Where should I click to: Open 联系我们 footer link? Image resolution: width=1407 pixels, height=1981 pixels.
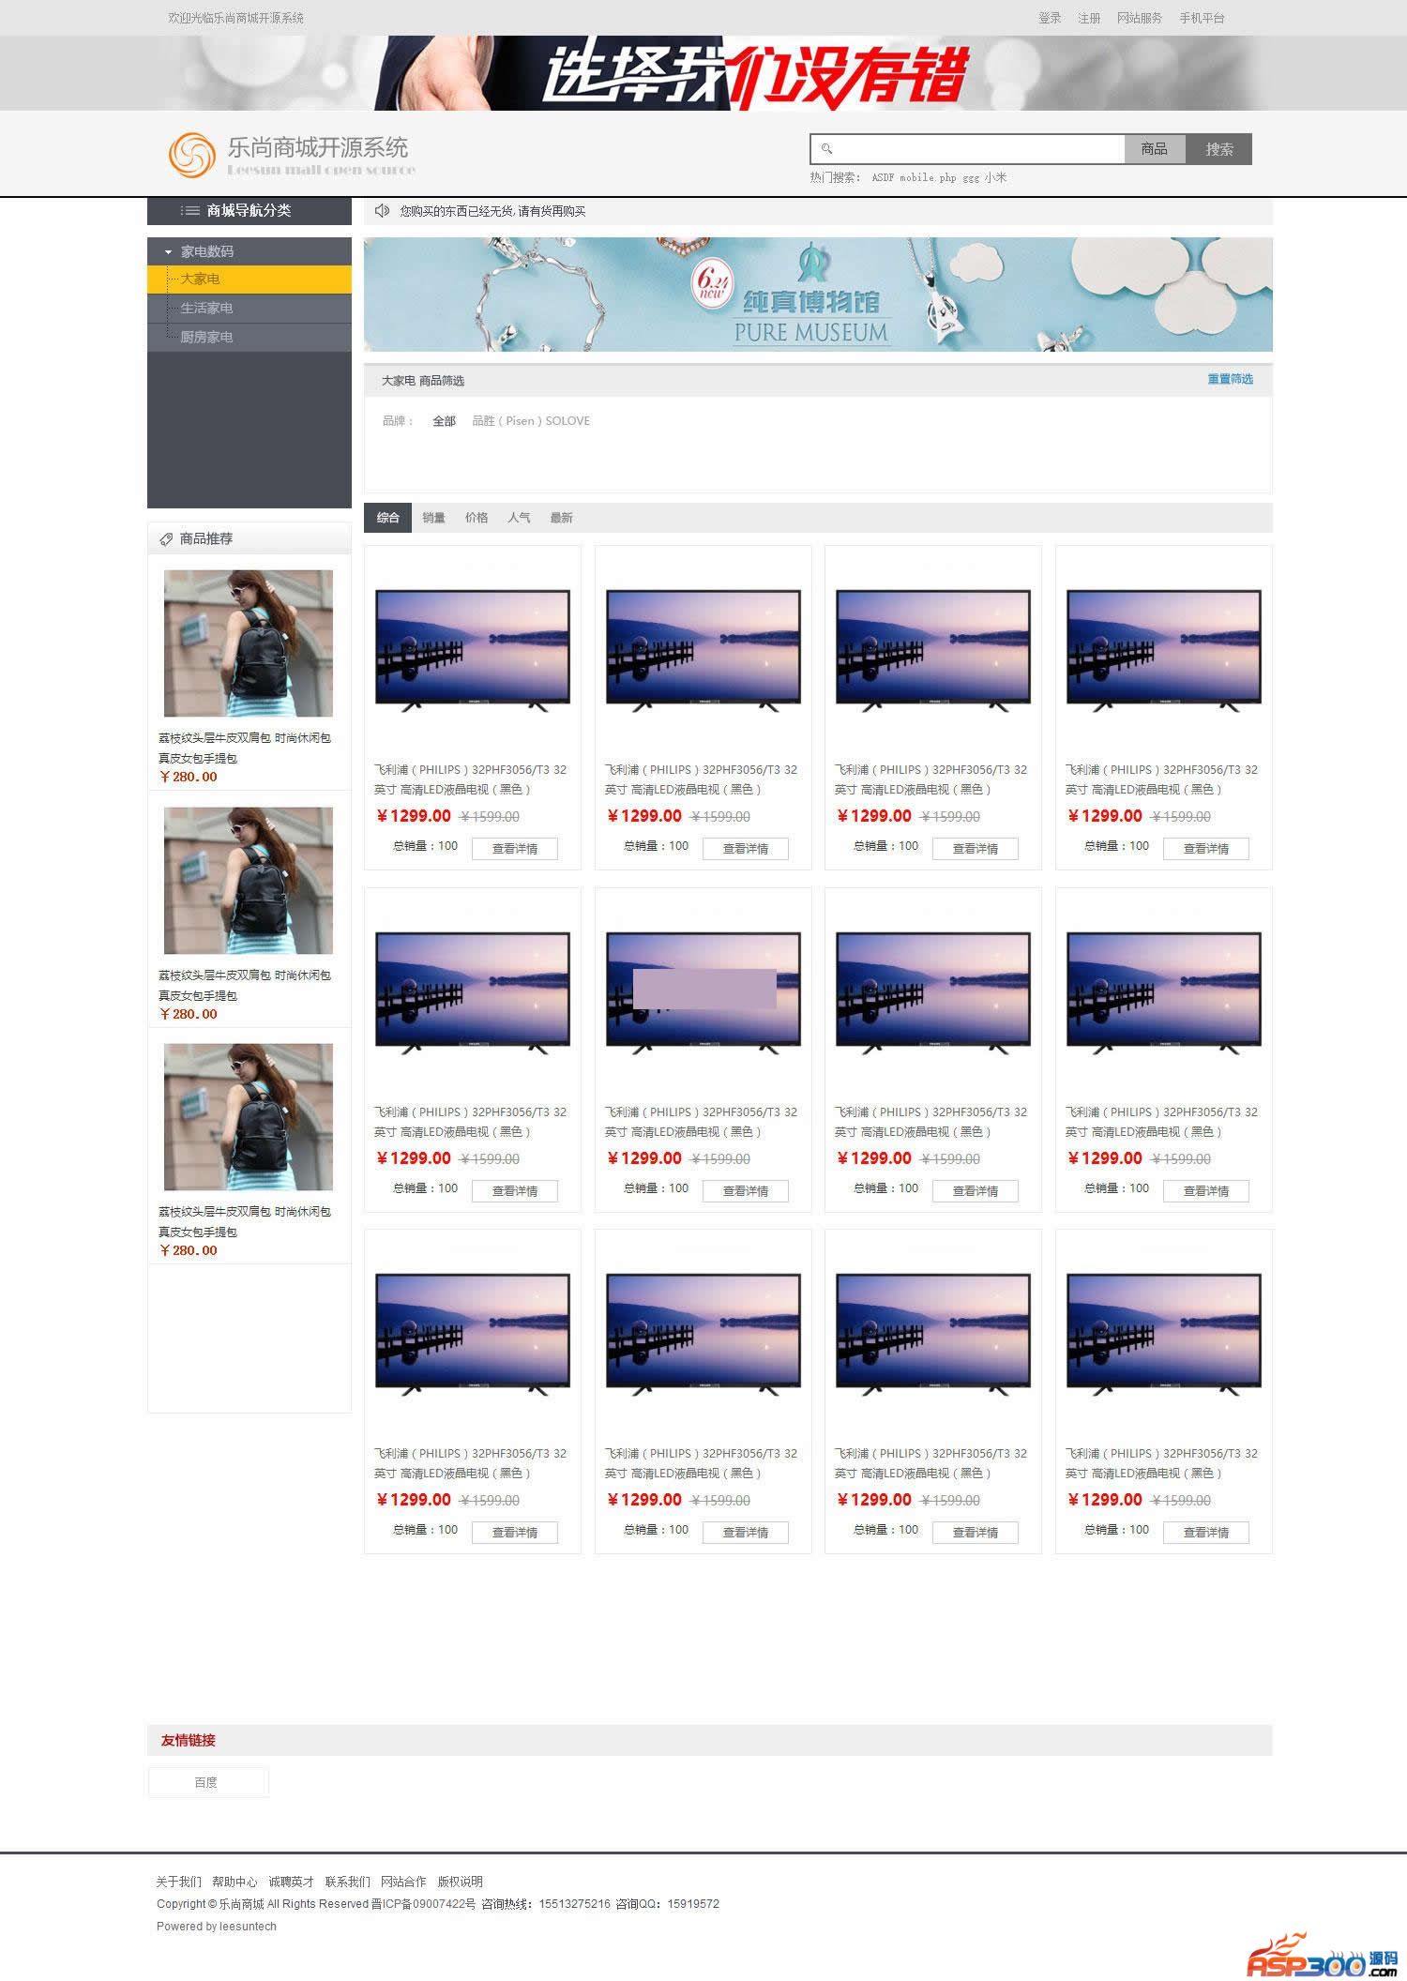coord(348,1882)
